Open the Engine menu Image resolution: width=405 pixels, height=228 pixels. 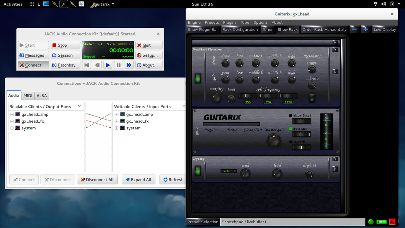[x=194, y=22]
